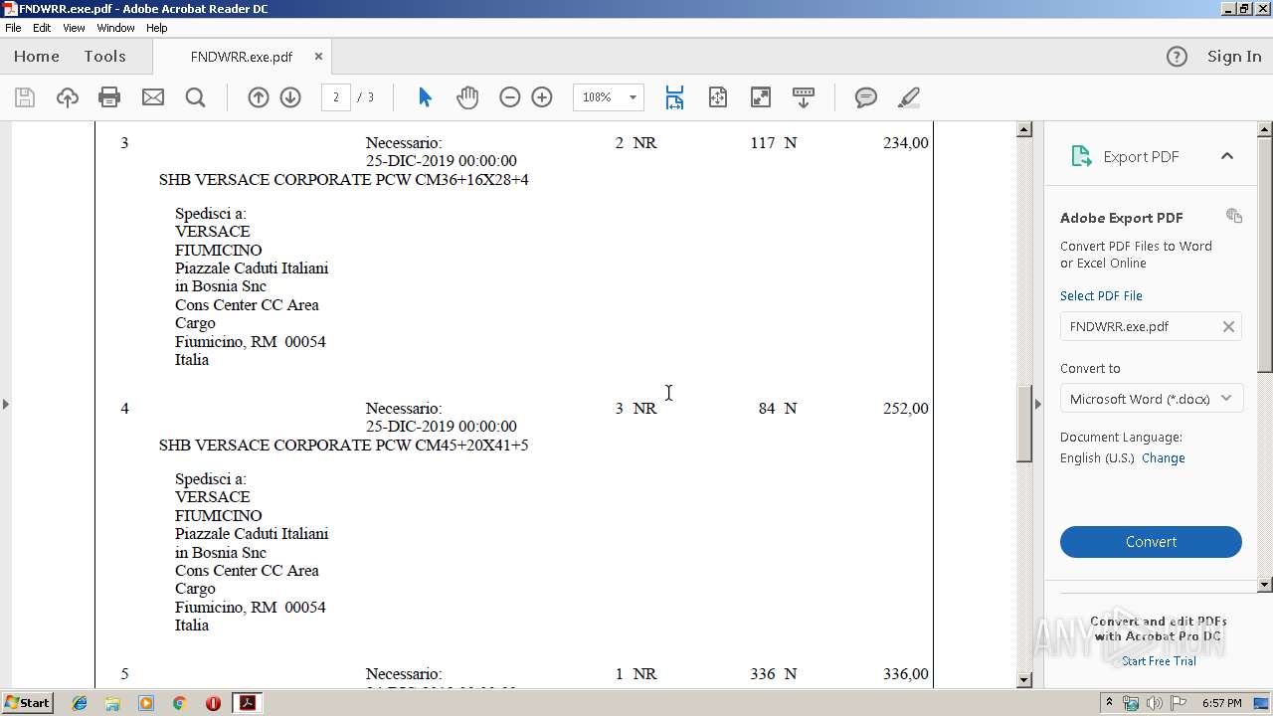This screenshot has height=716, width=1273.
Task: Open the Windows Start menu
Action: tap(28, 703)
